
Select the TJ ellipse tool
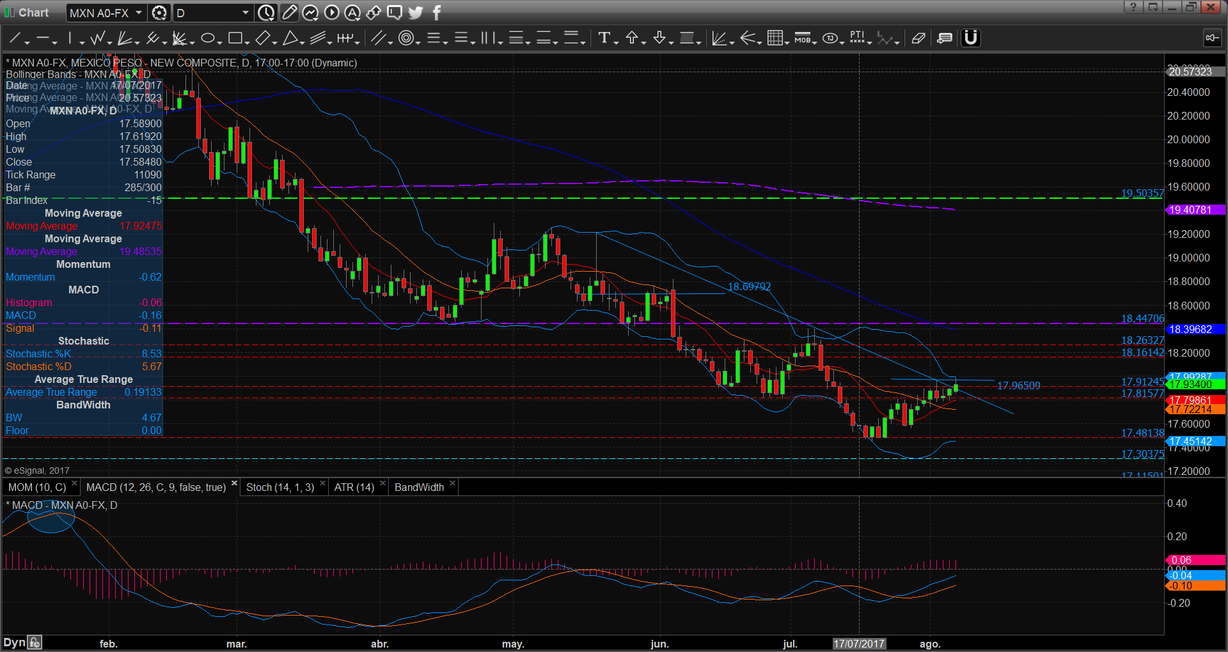click(830, 38)
